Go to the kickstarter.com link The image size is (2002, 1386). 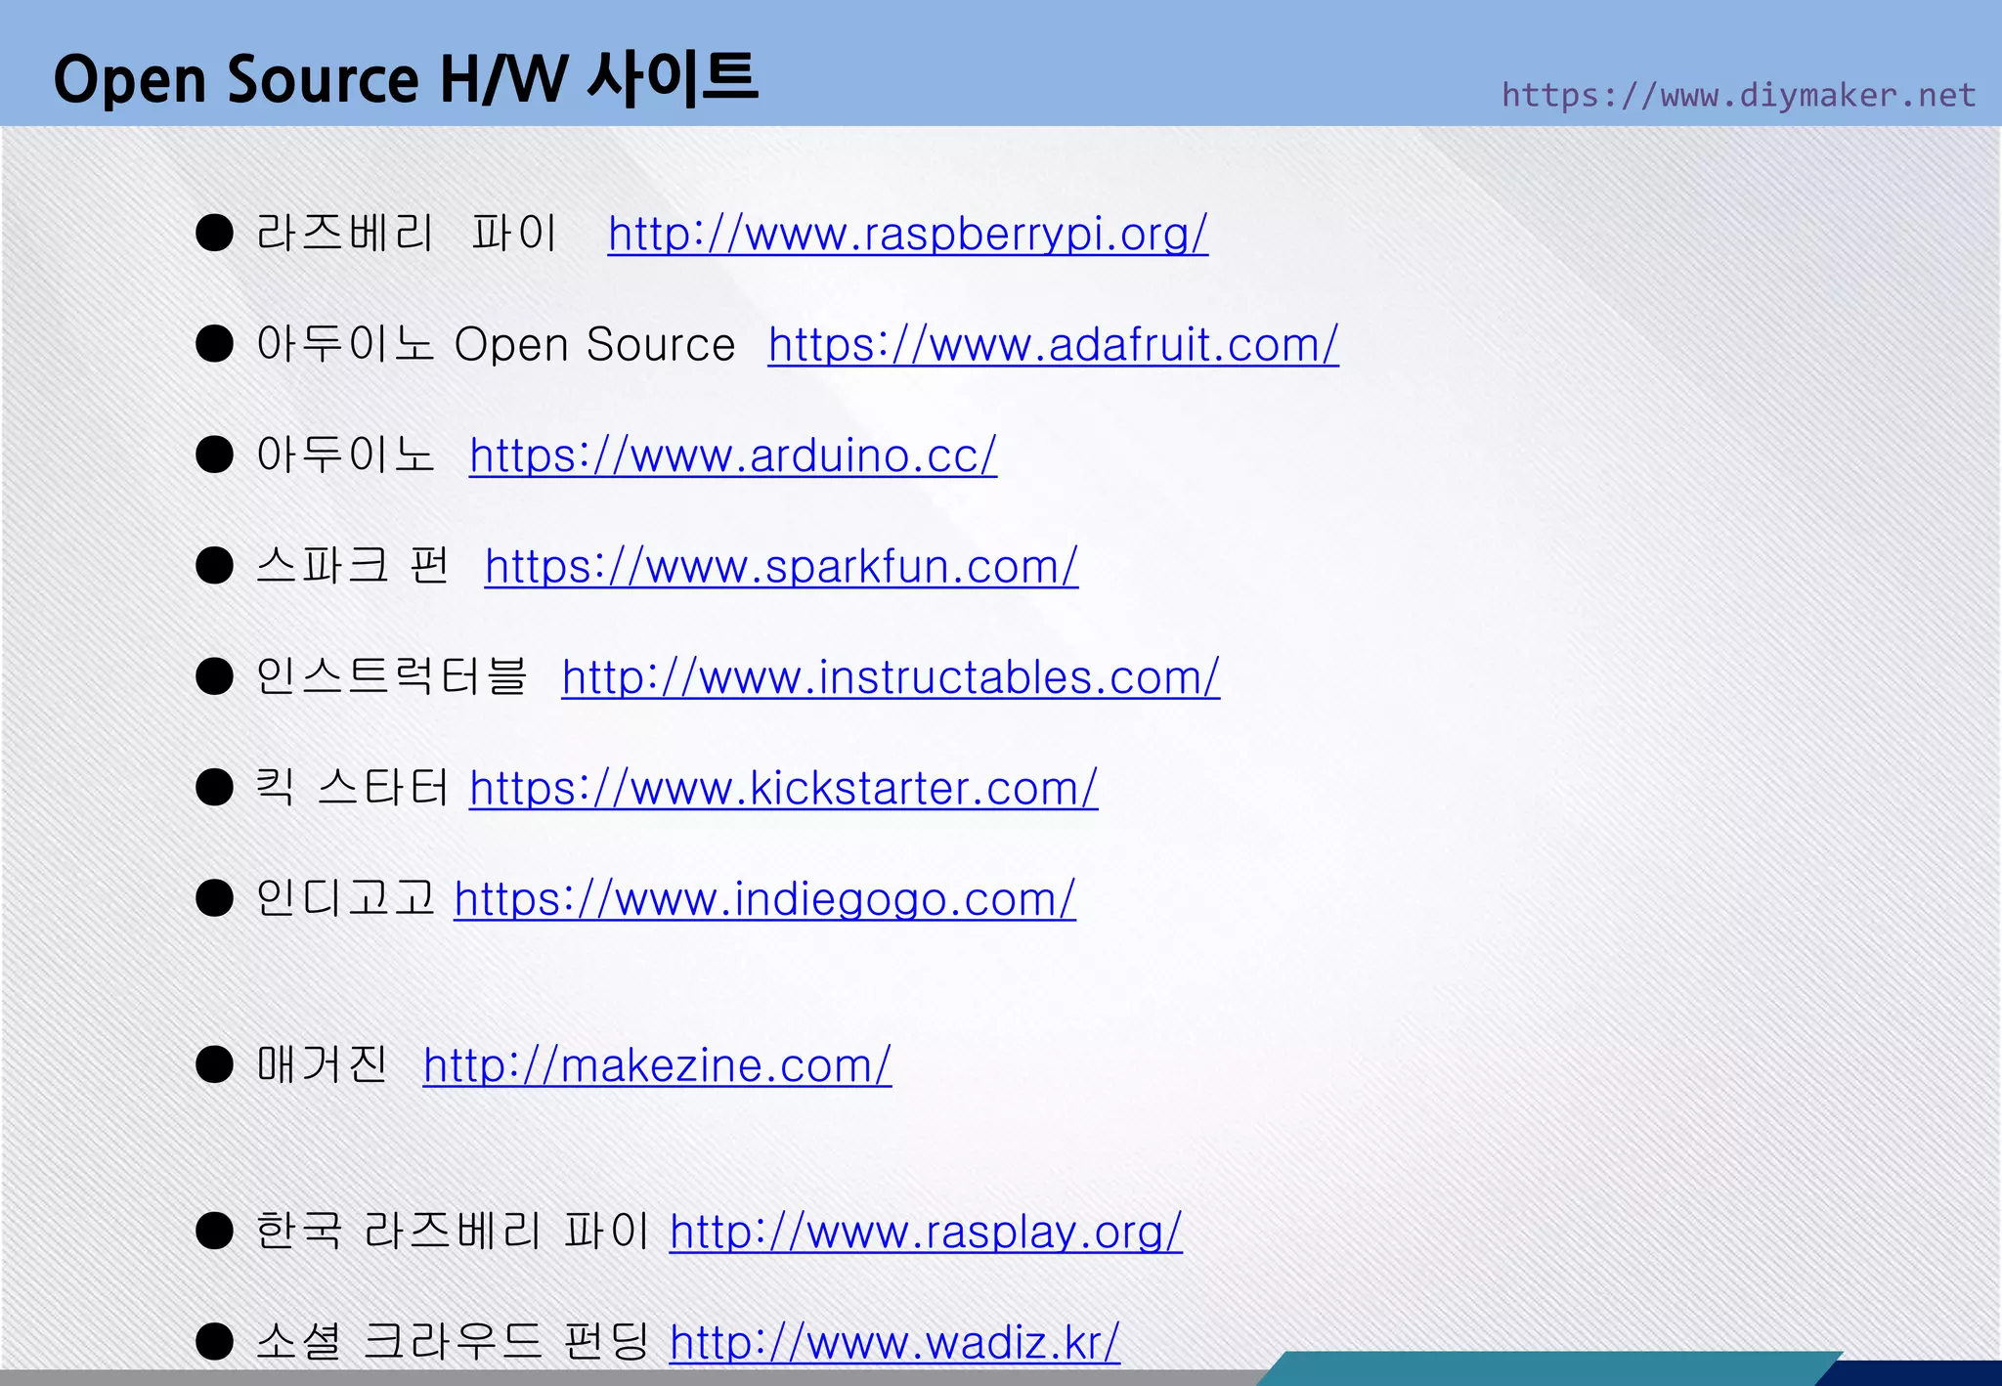pyautogui.click(x=783, y=789)
